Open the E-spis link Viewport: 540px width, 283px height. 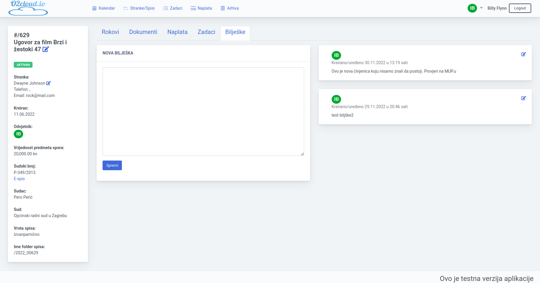click(x=19, y=179)
